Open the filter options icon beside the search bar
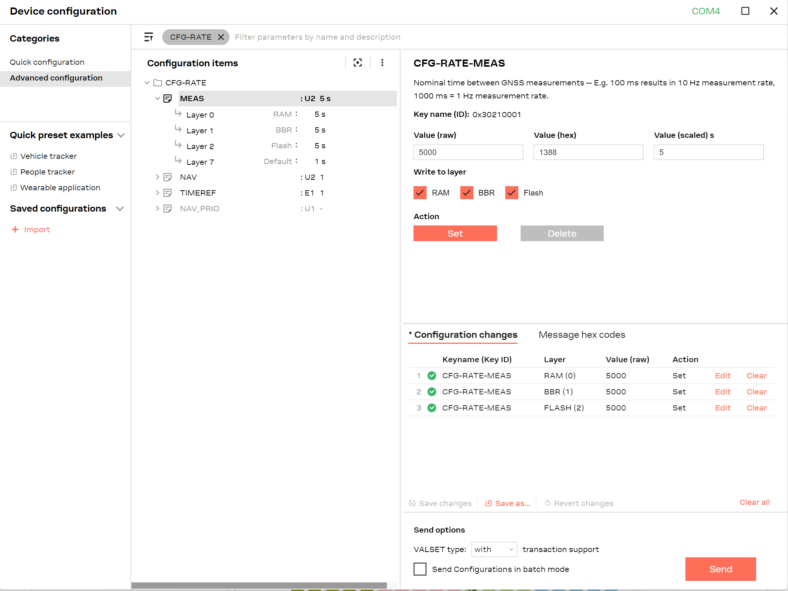Image resolution: width=788 pixels, height=591 pixels. [x=148, y=37]
